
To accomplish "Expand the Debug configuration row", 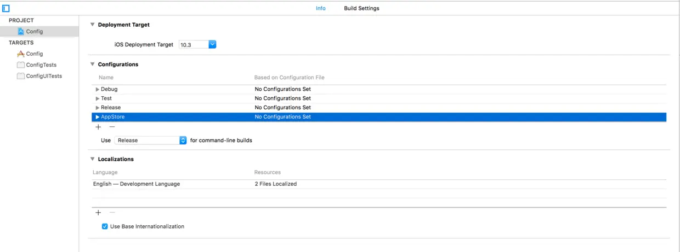I will [x=98, y=89].
